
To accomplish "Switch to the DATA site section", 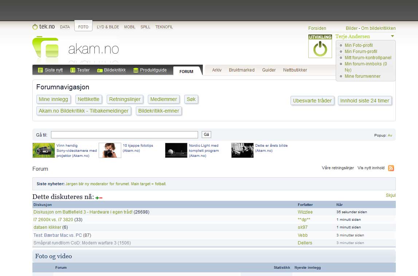I will (65, 27).
